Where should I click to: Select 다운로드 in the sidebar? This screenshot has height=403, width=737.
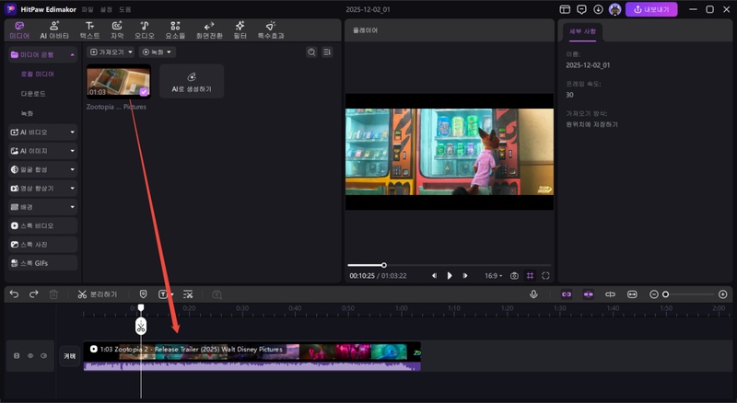point(33,94)
